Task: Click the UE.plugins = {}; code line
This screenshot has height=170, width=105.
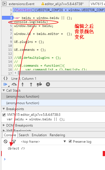Action: point(29,42)
